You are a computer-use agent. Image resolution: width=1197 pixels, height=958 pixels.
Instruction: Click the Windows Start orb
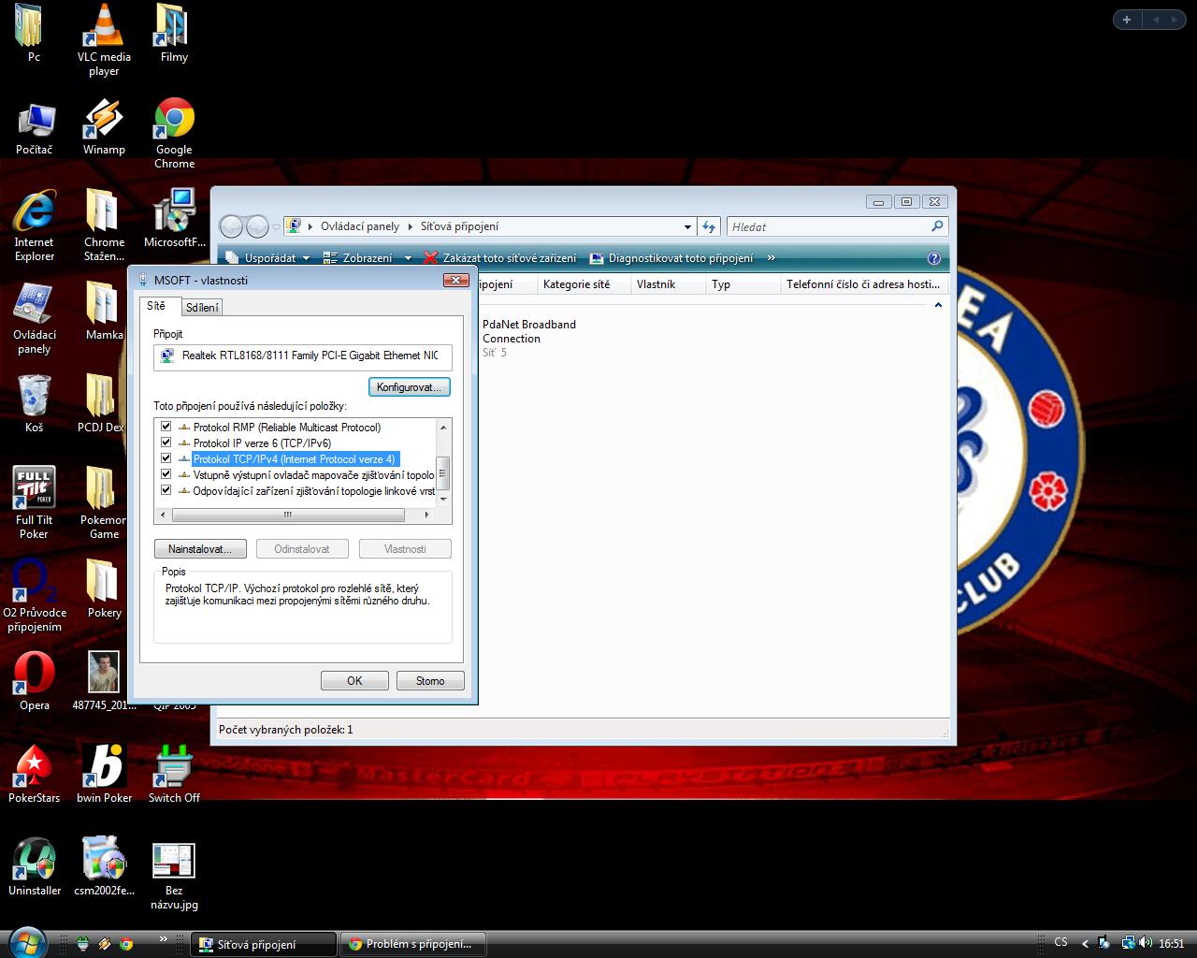click(26, 941)
